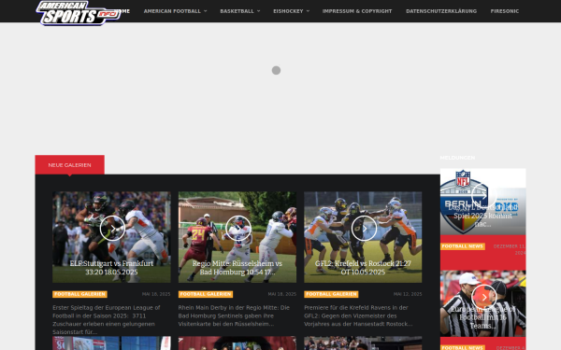Click arrow icon on GFL2 Krefeld vs Rostock image
This screenshot has height=350, width=561.
tap(364, 229)
